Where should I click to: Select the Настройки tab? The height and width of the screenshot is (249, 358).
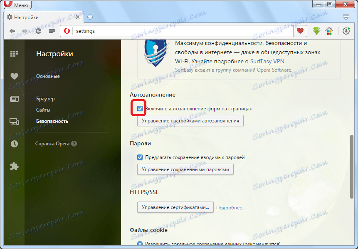tap(43, 17)
